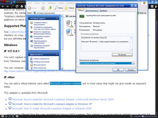Click the Назад back button in Explorer
Image resolution: width=158 pixels, height=118 pixels.
(32, 8)
